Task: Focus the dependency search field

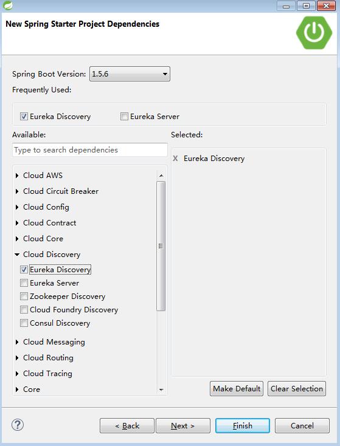Action: click(x=90, y=150)
